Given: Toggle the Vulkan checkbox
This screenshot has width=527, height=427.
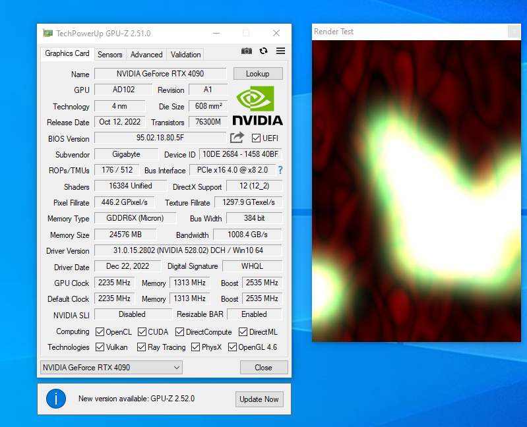Looking at the screenshot, I should pos(100,347).
